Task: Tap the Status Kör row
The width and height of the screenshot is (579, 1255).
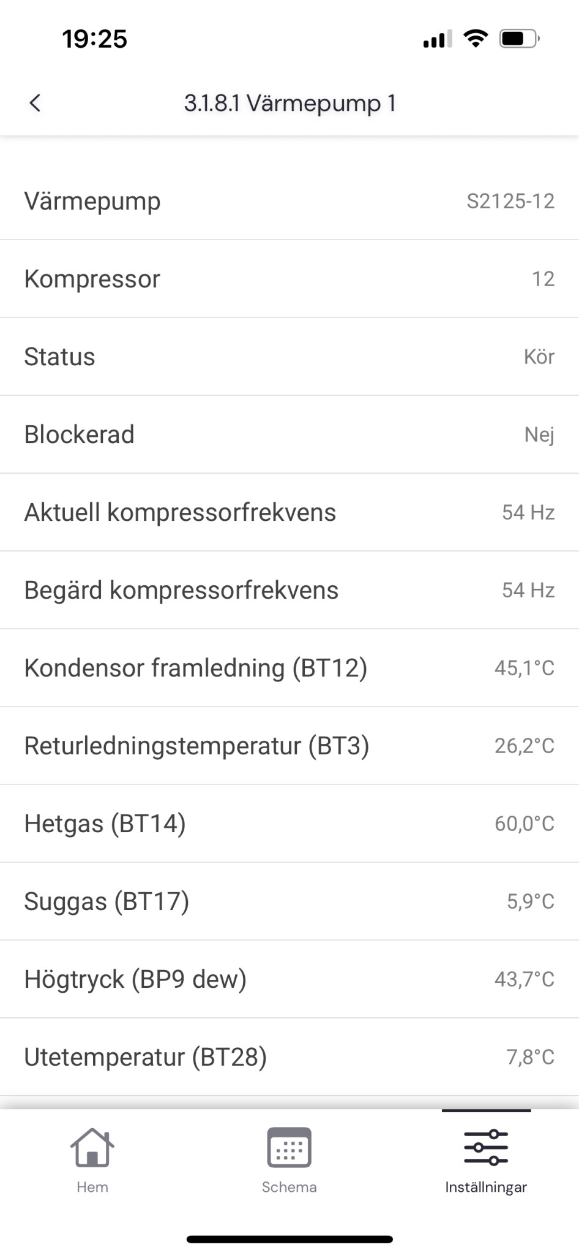Action: tap(289, 357)
